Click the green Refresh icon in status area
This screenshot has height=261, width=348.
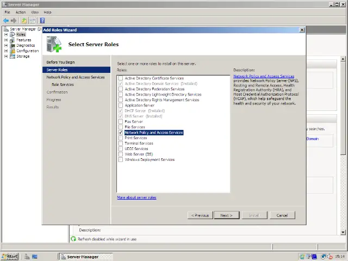(73, 239)
